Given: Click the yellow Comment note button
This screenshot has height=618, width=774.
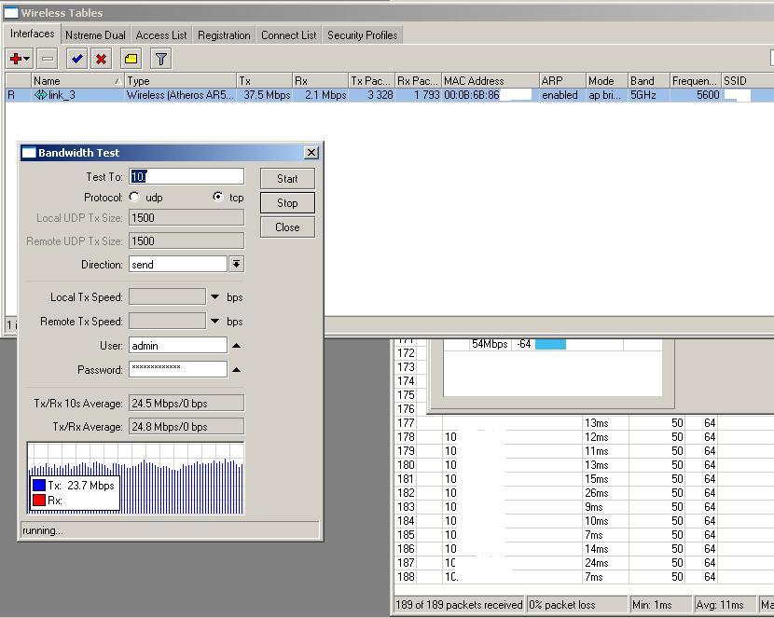Looking at the screenshot, I should 131,59.
